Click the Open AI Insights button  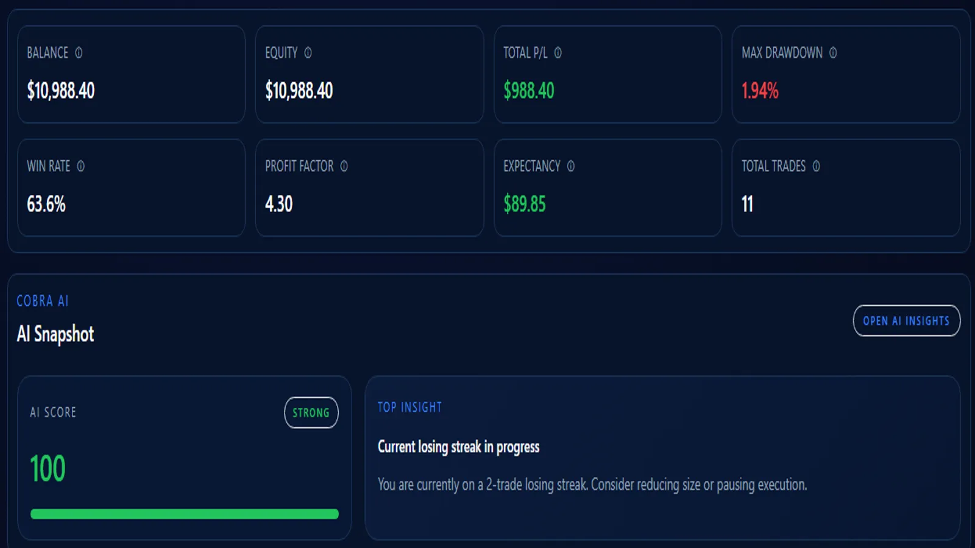click(906, 321)
